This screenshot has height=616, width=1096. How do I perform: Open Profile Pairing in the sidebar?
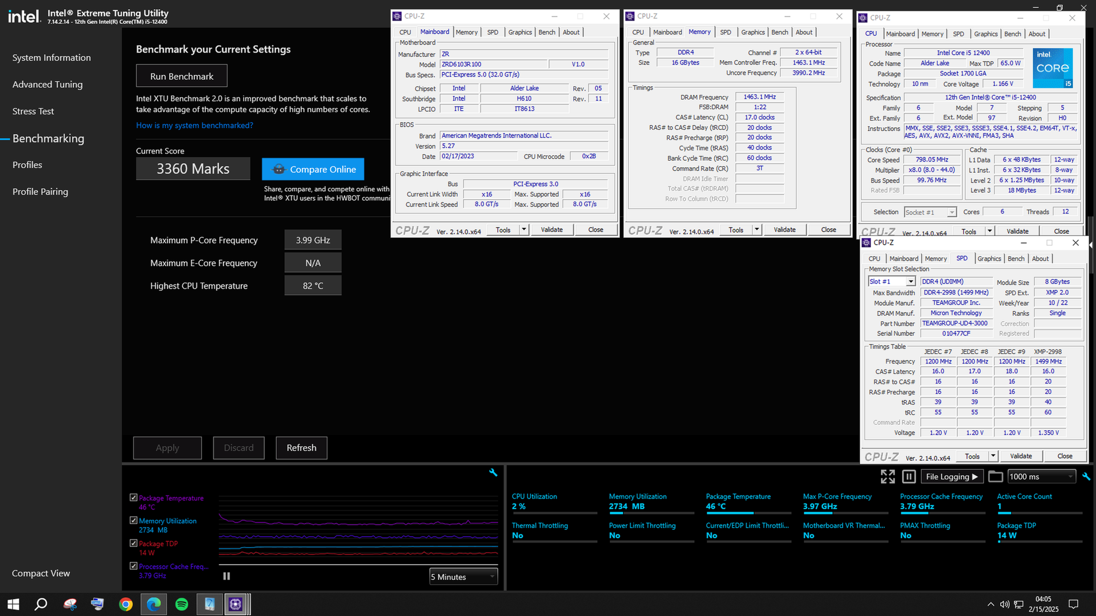pos(40,192)
